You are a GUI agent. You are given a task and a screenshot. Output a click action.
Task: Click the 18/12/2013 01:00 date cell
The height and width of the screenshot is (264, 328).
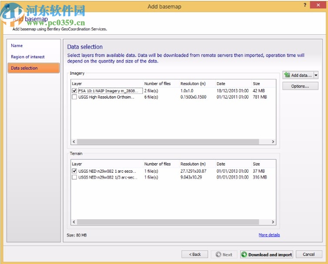[233, 91]
